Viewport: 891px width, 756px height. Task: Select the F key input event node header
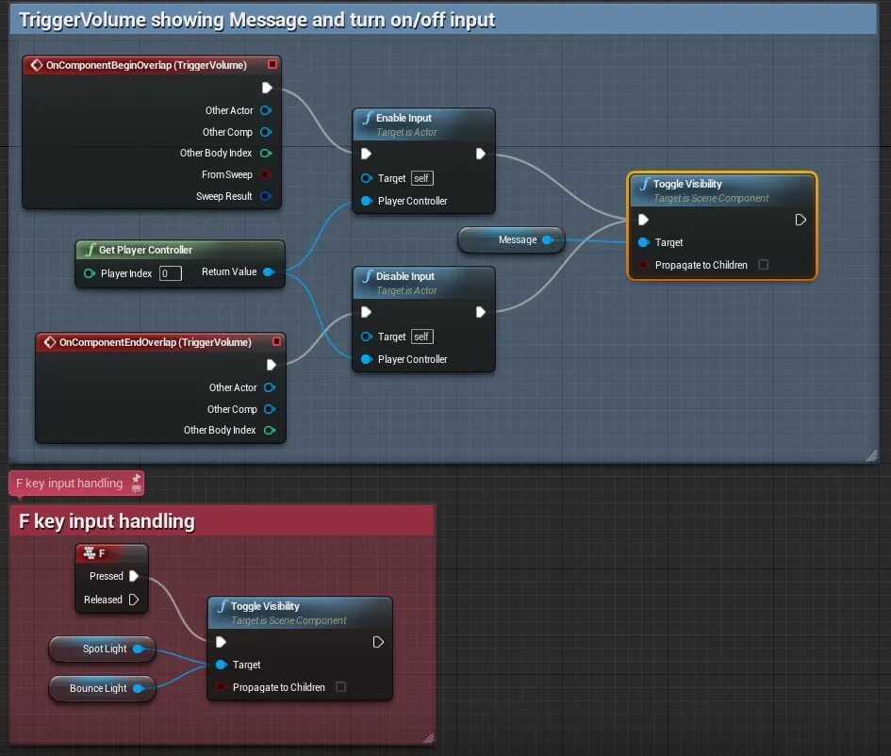coord(111,552)
